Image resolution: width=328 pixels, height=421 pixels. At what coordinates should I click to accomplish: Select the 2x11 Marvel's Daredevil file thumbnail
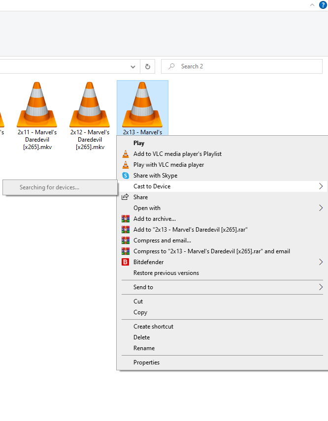point(37,104)
